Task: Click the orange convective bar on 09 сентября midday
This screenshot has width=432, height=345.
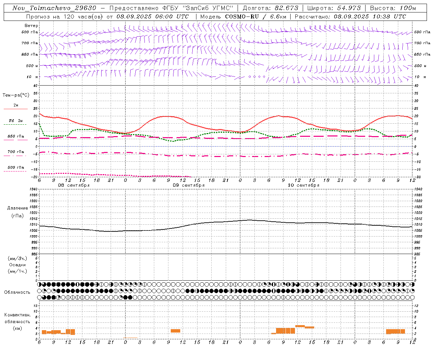Action: click(x=175, y=331)
